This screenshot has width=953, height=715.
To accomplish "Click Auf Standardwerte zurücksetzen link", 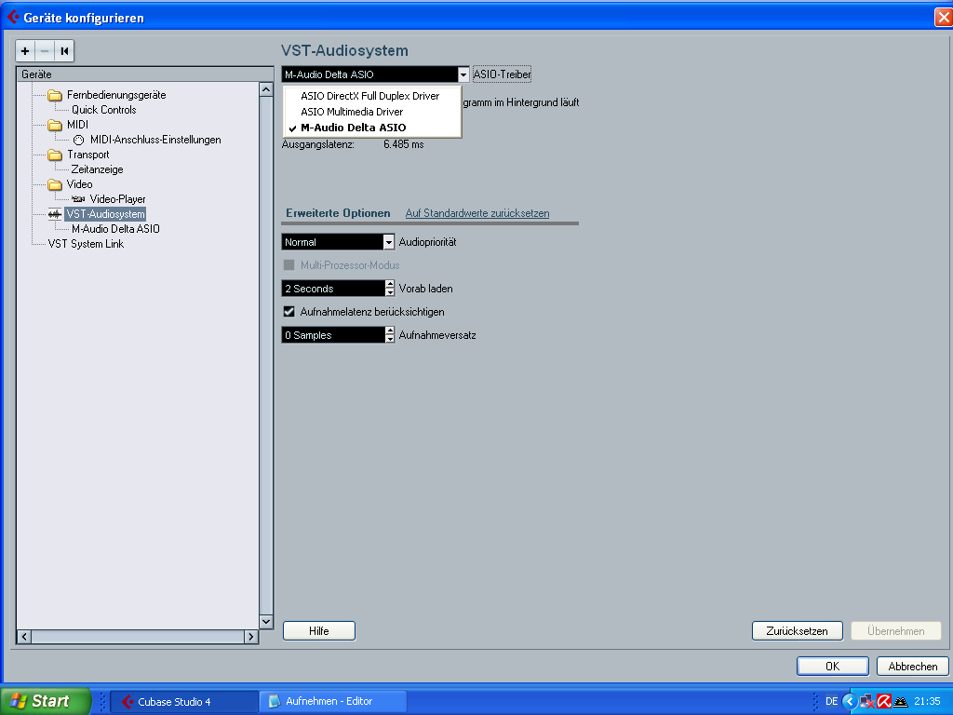I will [x=477, y=213].
